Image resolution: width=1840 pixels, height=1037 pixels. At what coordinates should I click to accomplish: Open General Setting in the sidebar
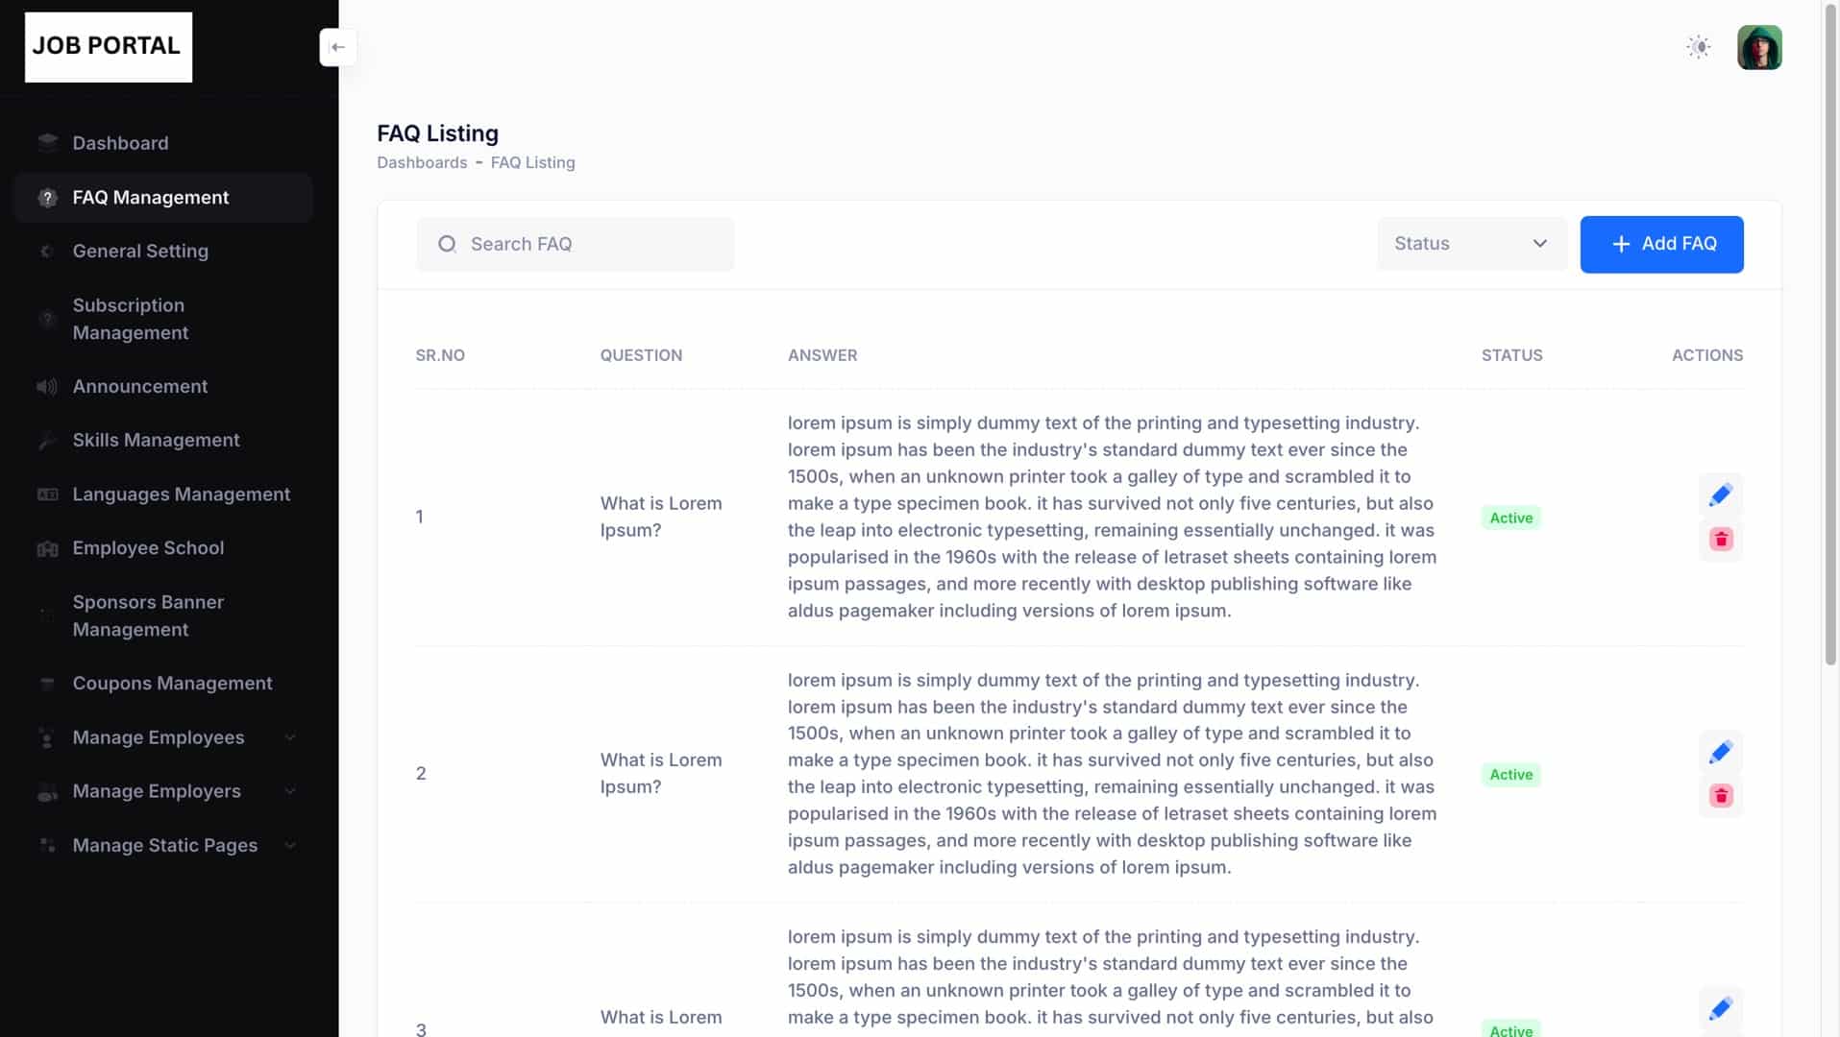coord(140,251)
